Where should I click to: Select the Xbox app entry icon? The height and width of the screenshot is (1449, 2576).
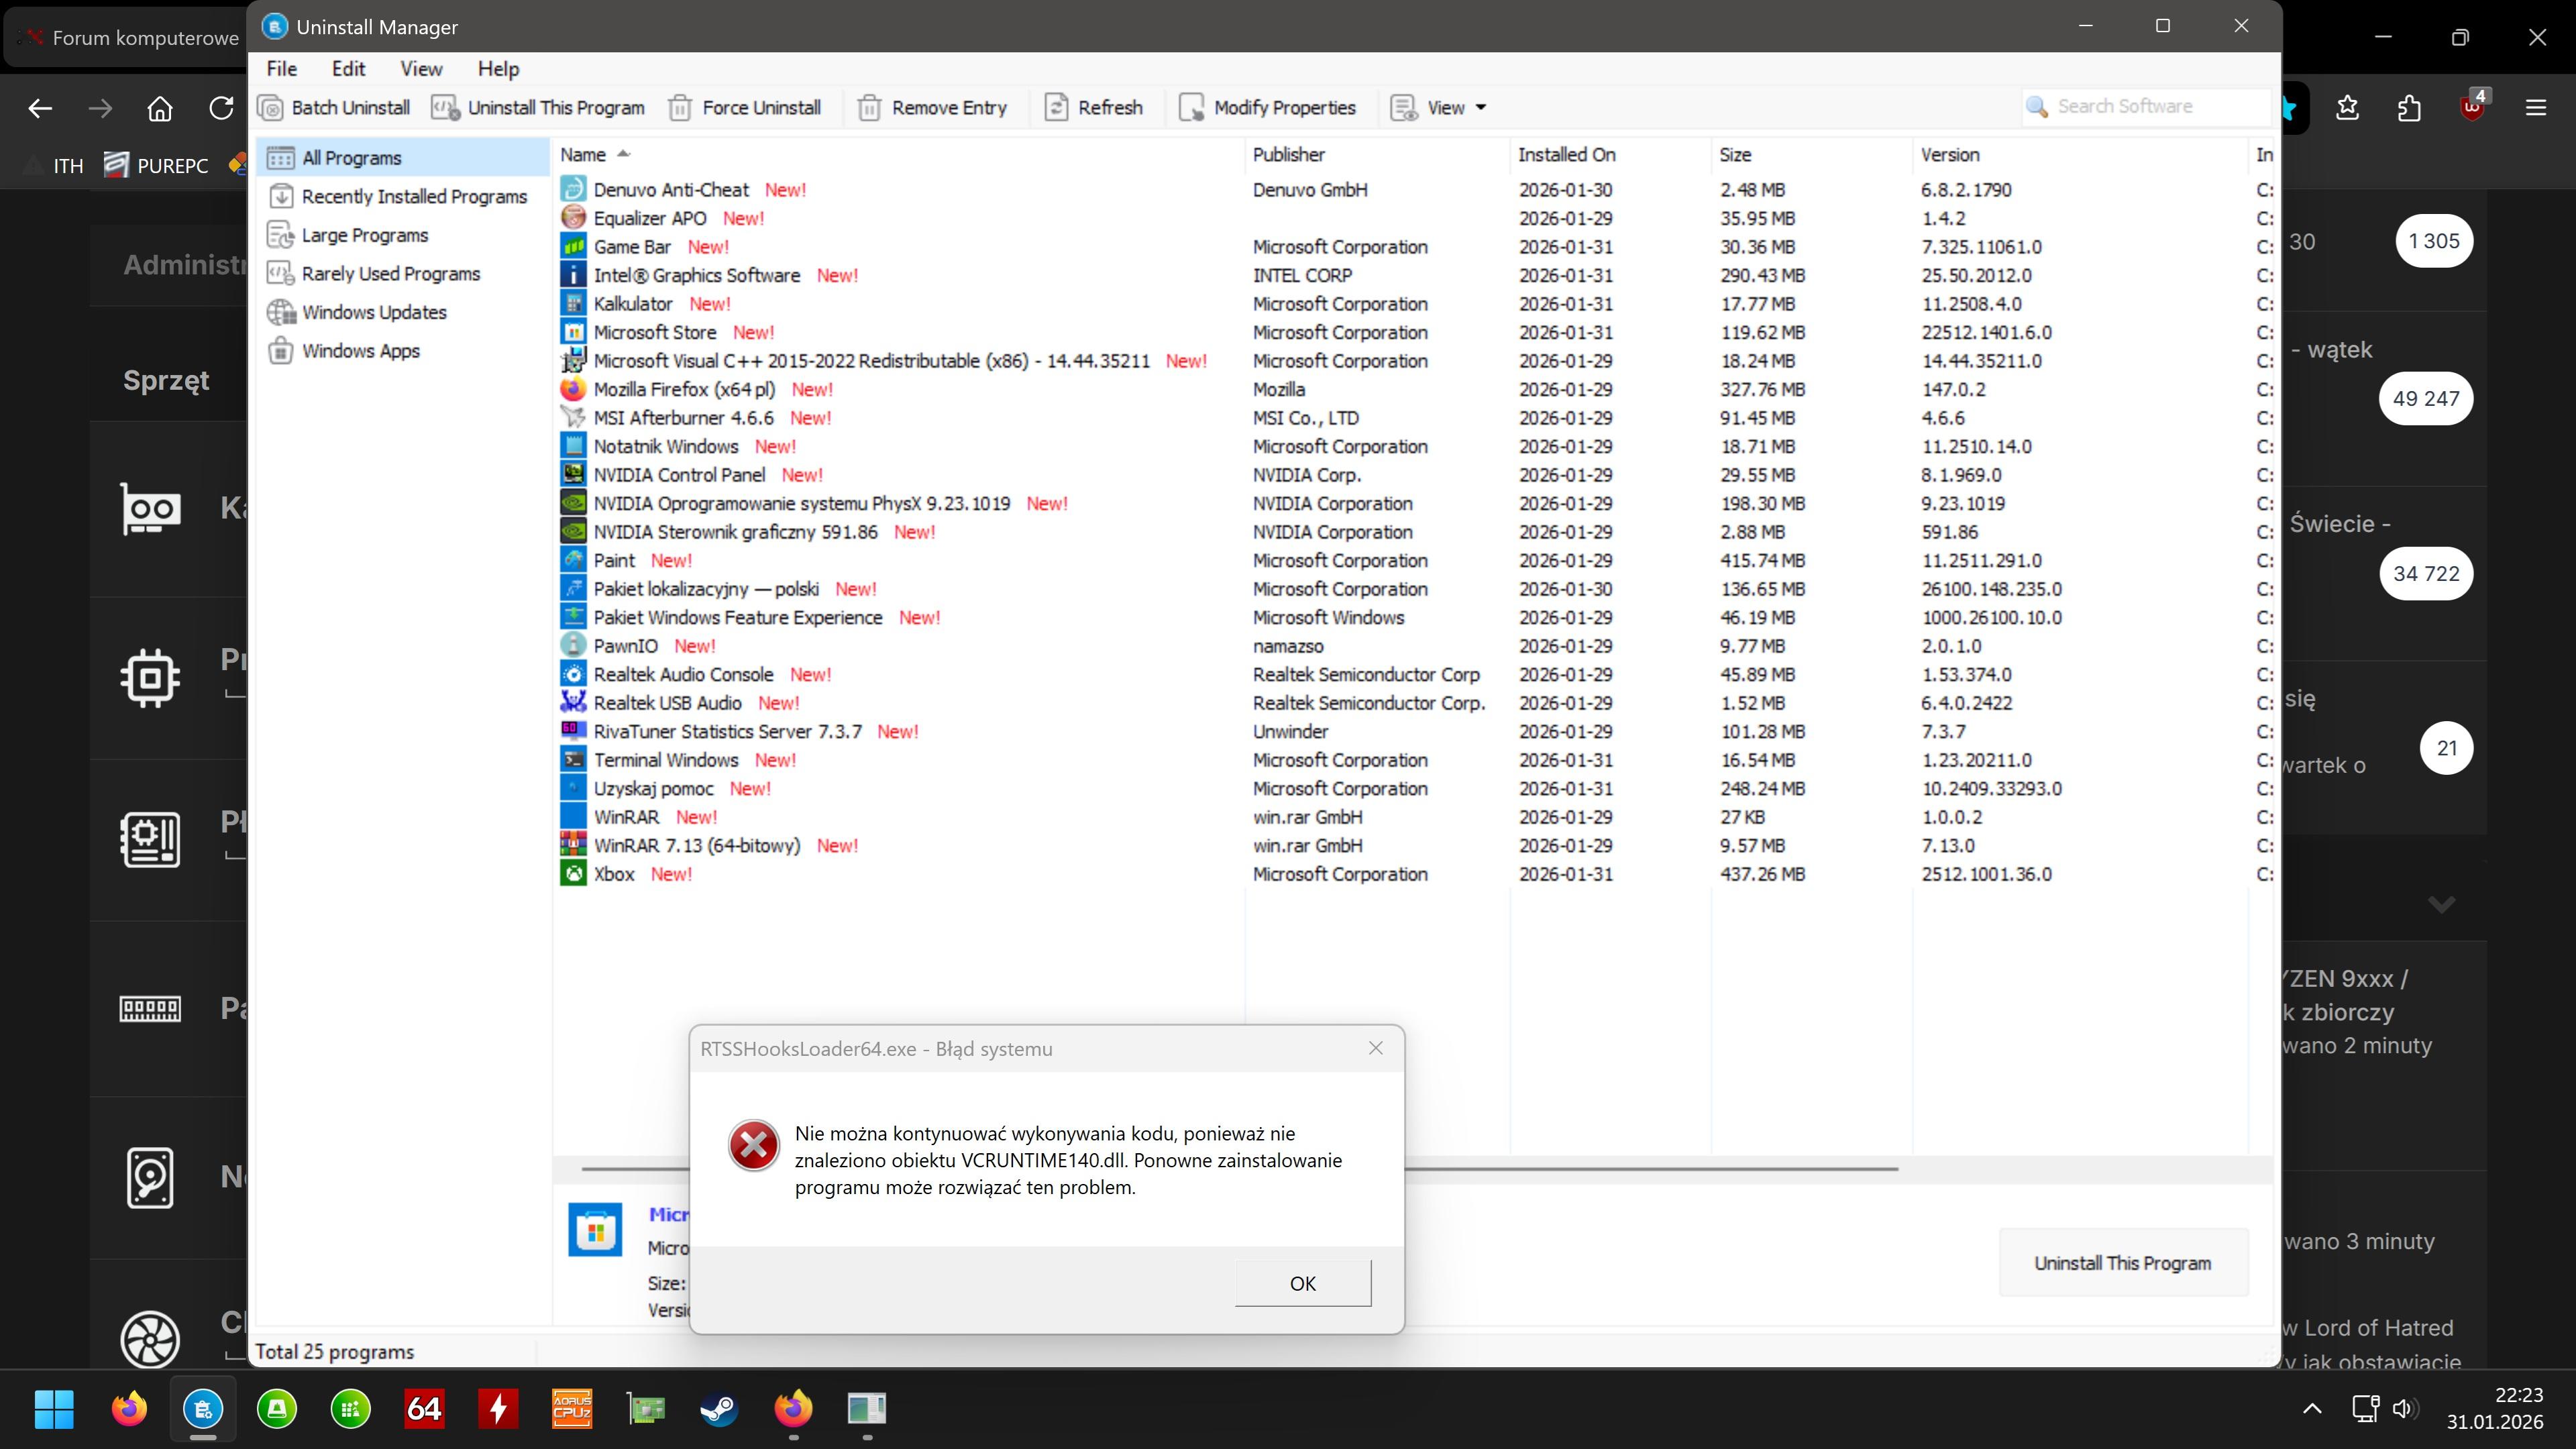573,874
